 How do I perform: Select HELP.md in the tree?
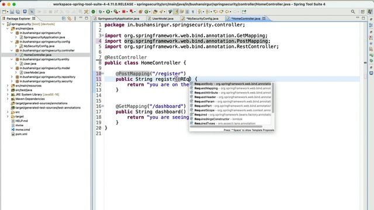point(22,121)
